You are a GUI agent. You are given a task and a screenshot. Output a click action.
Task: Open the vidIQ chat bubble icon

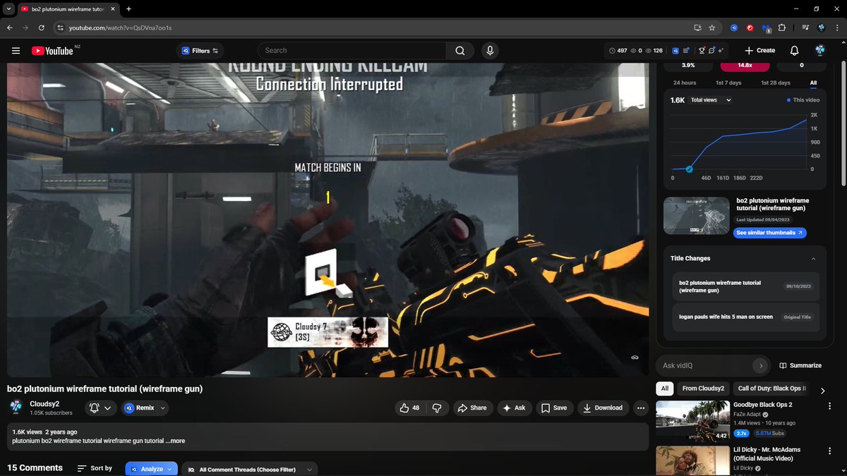[712, 51]
